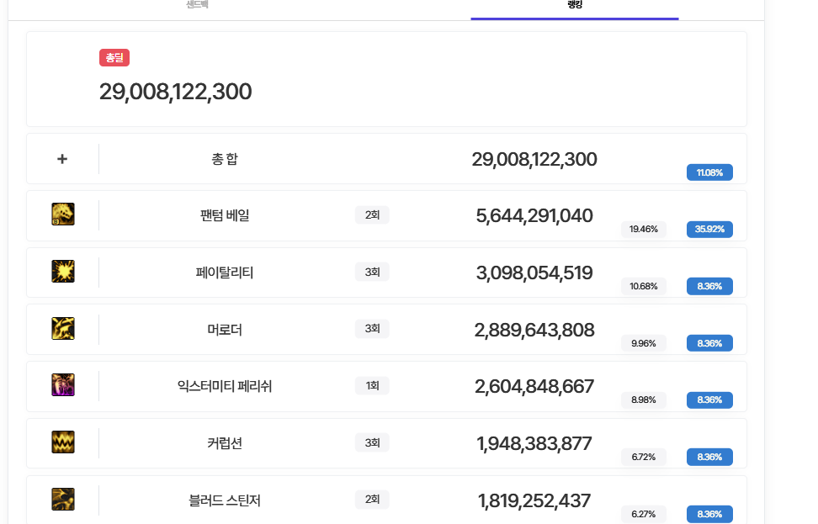Click the 19.46% gray percentage badge

(644, 229)
